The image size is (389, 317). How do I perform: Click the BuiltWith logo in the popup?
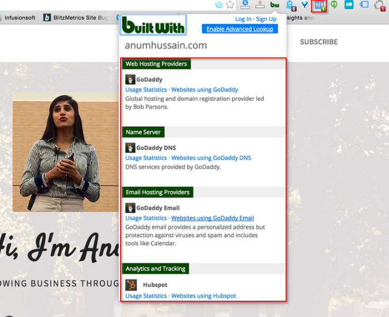point(153,25)
